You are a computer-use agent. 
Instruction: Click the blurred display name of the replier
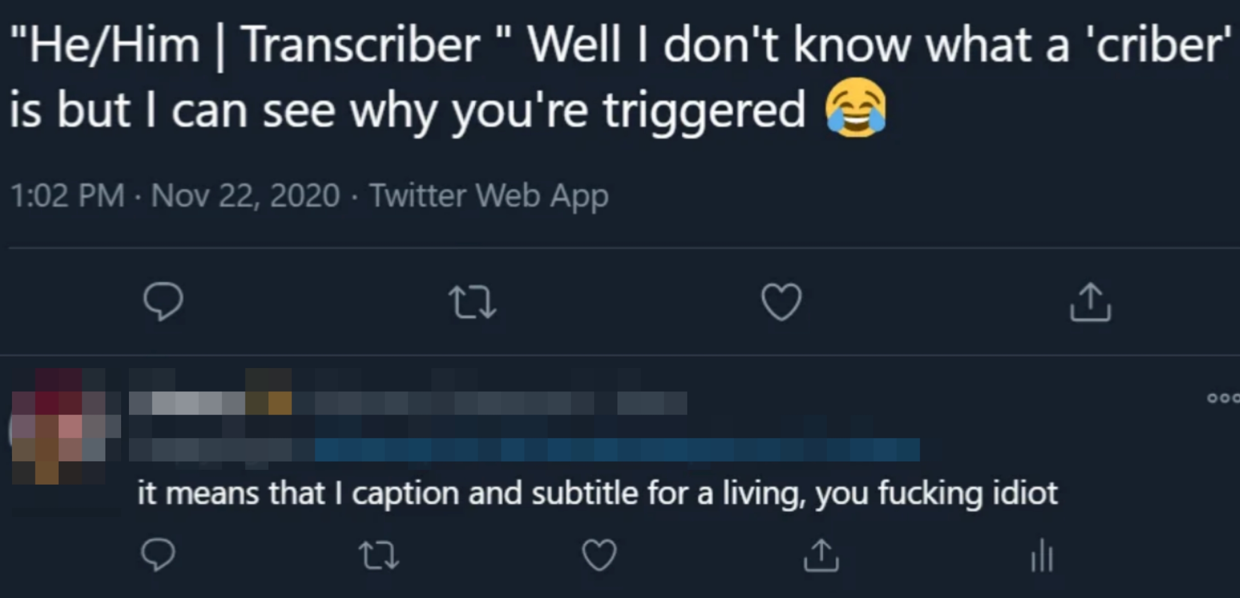[x=207, y=399]
